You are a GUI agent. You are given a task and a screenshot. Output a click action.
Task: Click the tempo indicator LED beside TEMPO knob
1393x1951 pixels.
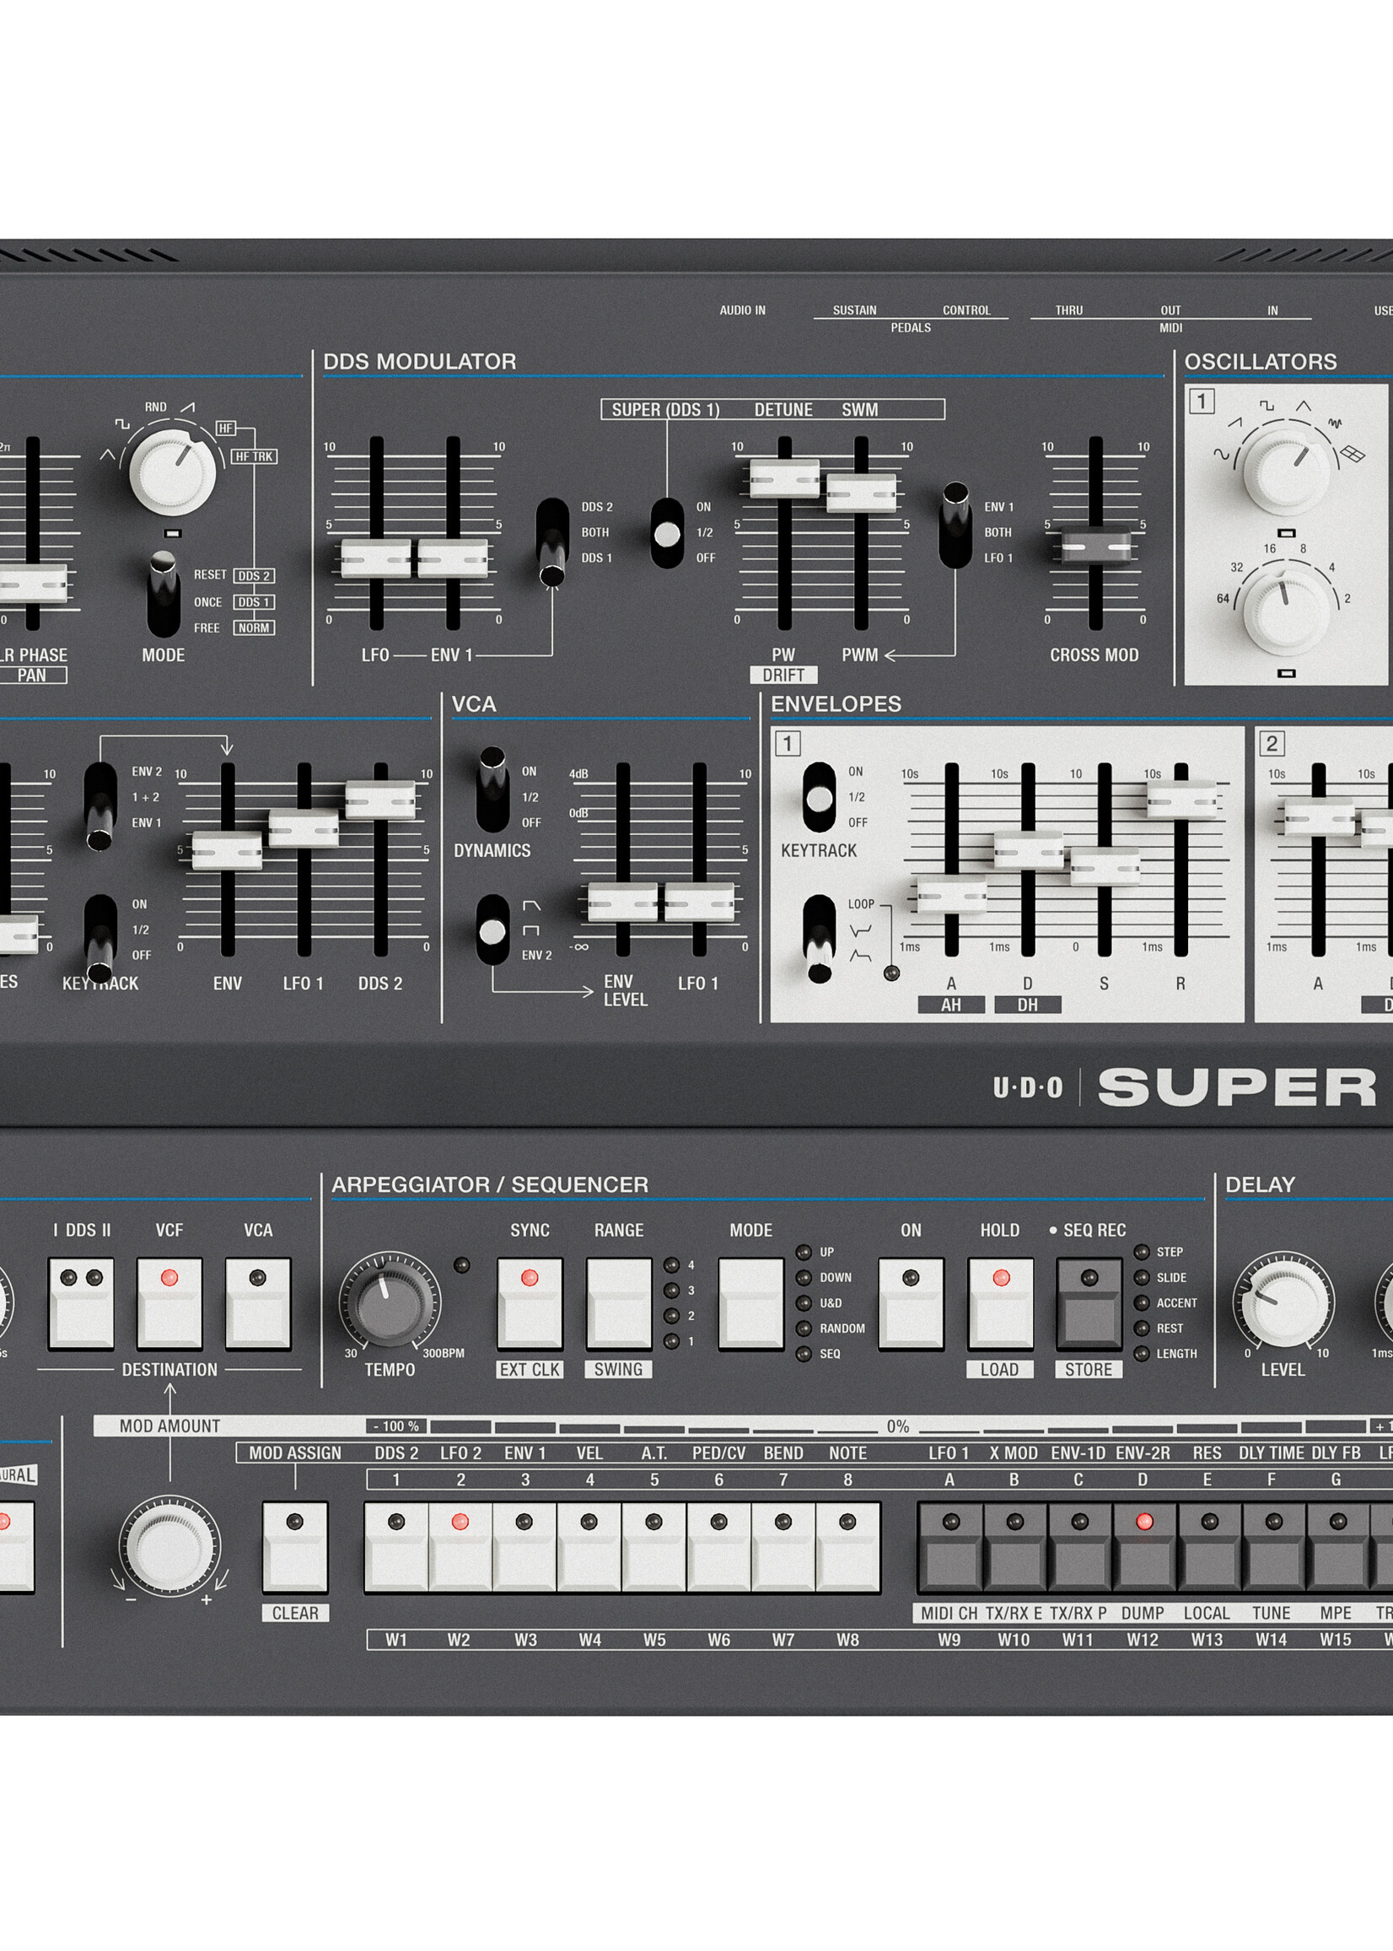[x=461, y=1264]
